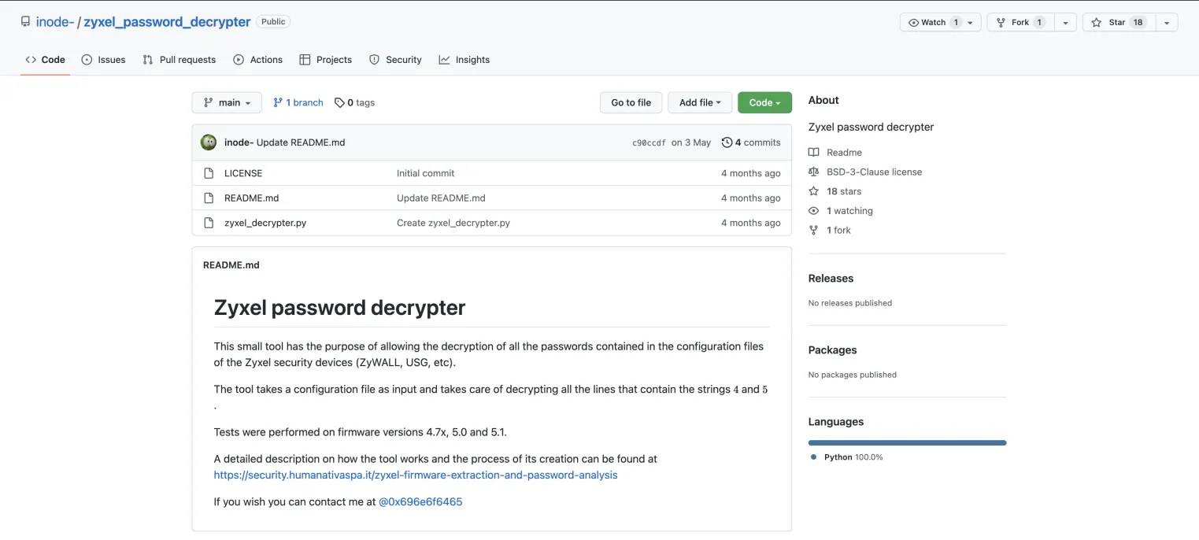View the 1 watching link

click(x=849, y=211)
